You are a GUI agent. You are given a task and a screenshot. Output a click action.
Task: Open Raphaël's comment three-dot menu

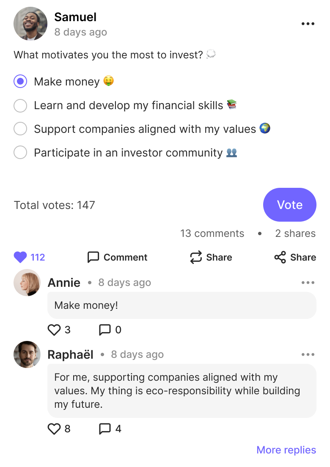[x=308, y=354]
